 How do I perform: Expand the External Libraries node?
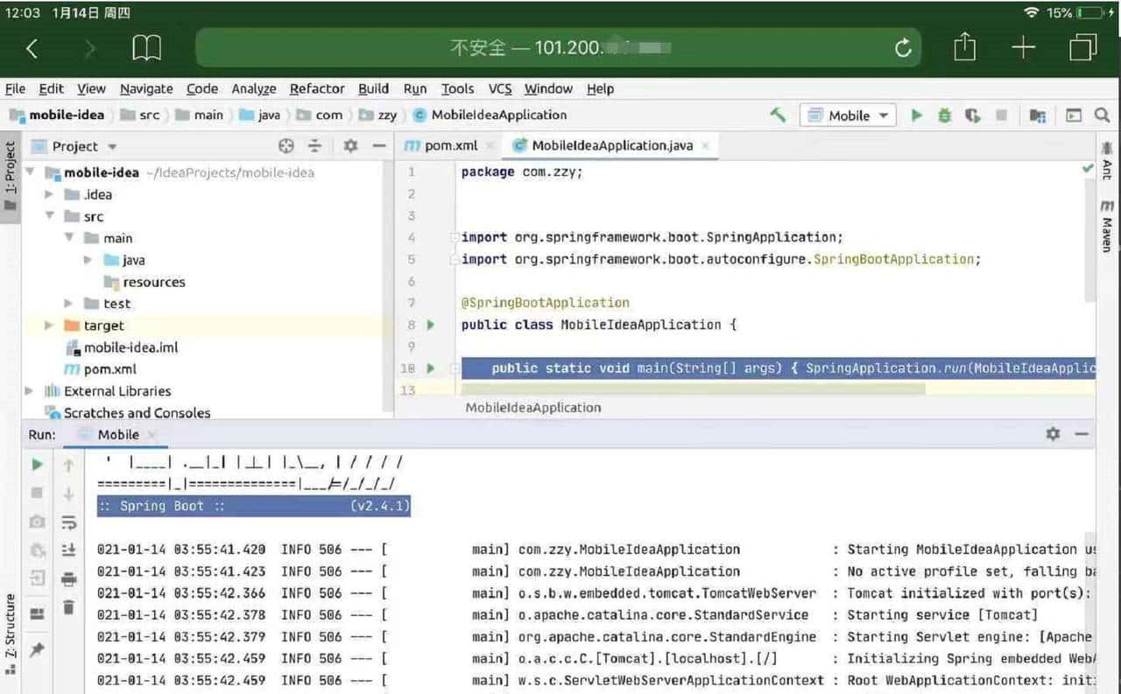point(30,391)
